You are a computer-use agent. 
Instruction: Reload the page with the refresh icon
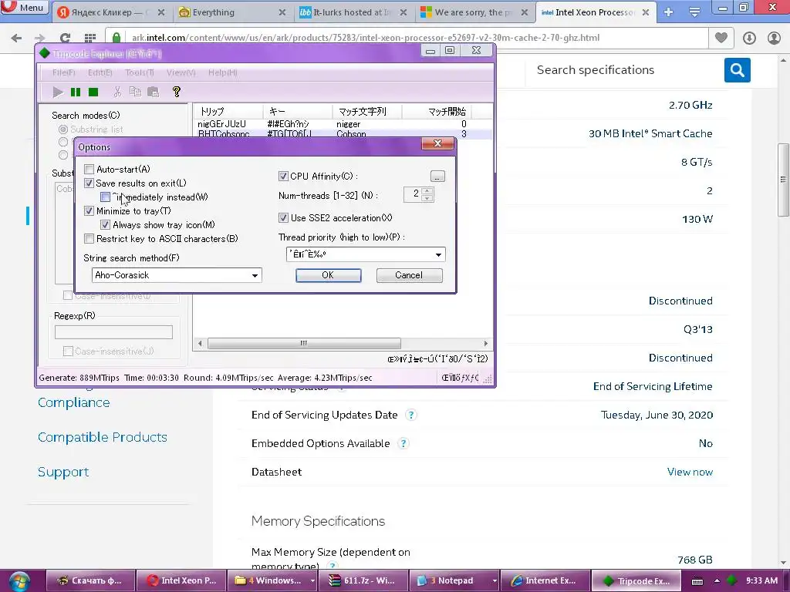(x=65, y=38)
